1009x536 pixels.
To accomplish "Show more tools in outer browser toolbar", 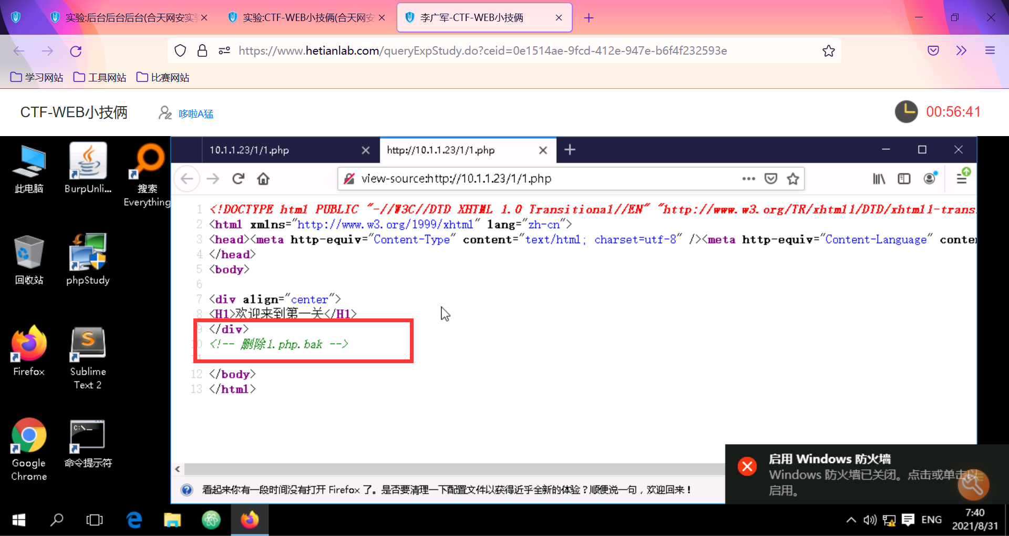I will tap(961, 50).
